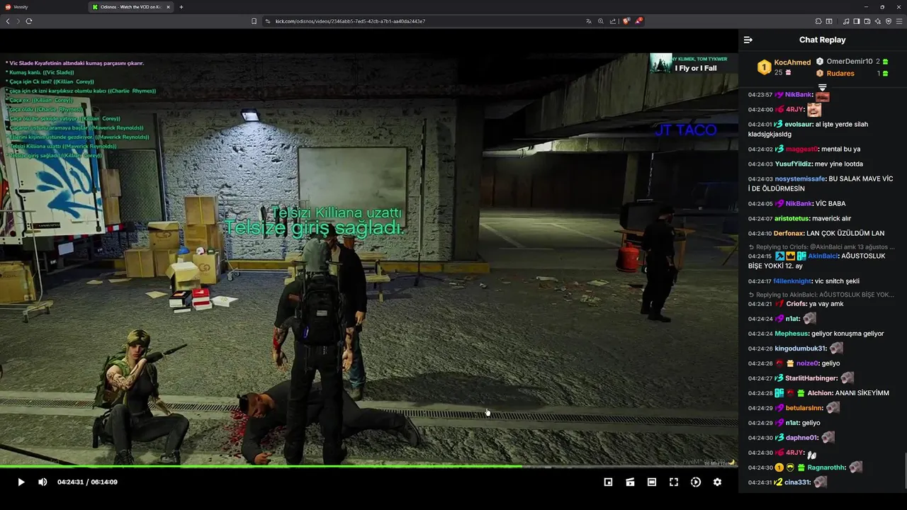
Task: Open 'Replying to AkinBalci' reply reference
Action: 821,295
